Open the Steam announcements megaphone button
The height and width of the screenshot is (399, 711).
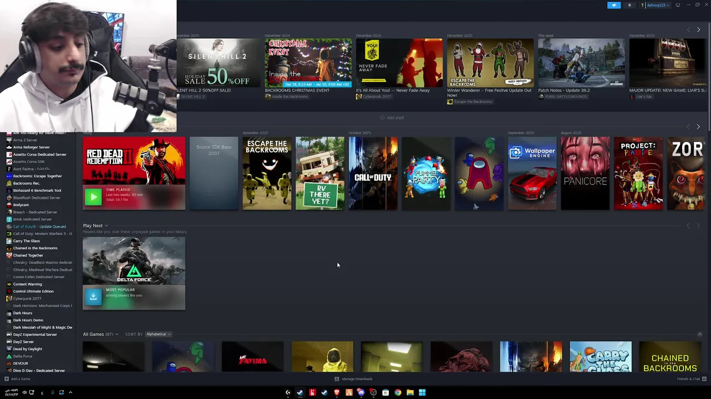coord(614,5)
